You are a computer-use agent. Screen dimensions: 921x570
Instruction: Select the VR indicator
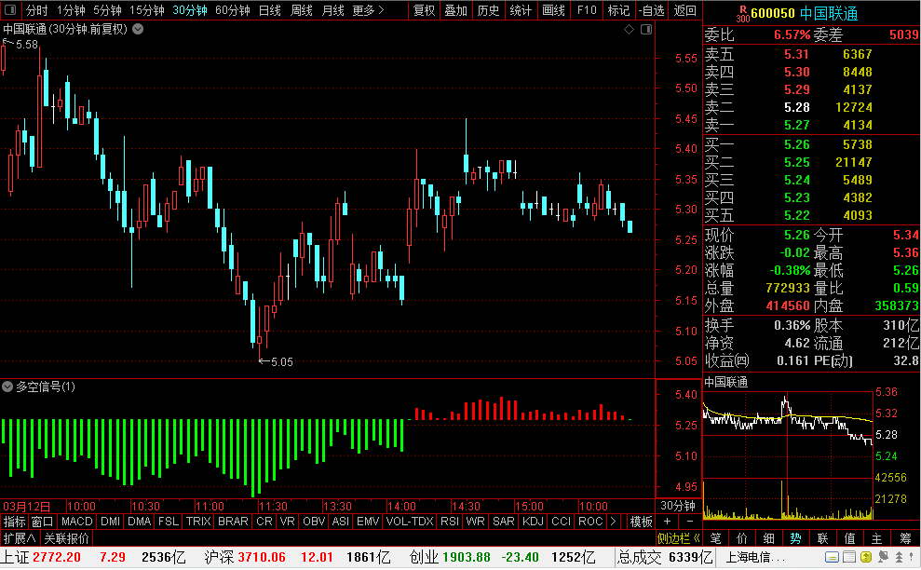point(287,522)
